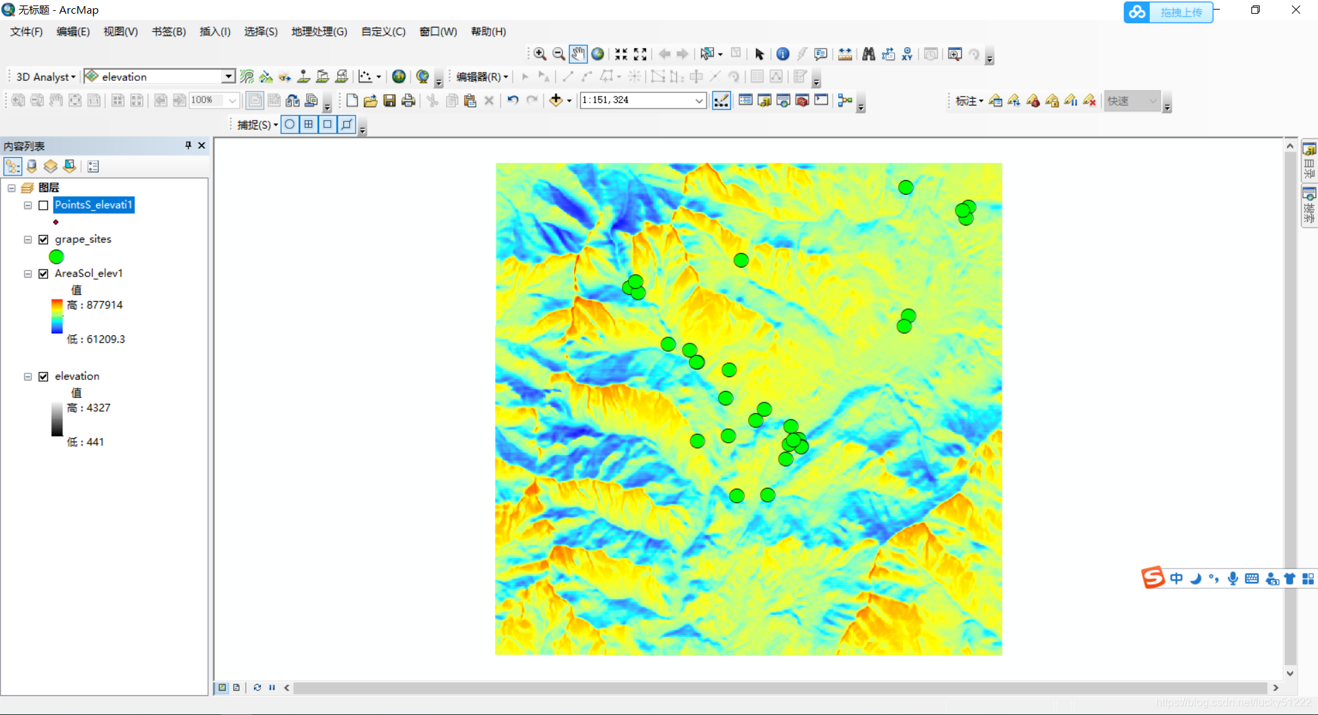Screen dimensions: 1318x715
Task: Create a new map document
Action: [352, 100]
